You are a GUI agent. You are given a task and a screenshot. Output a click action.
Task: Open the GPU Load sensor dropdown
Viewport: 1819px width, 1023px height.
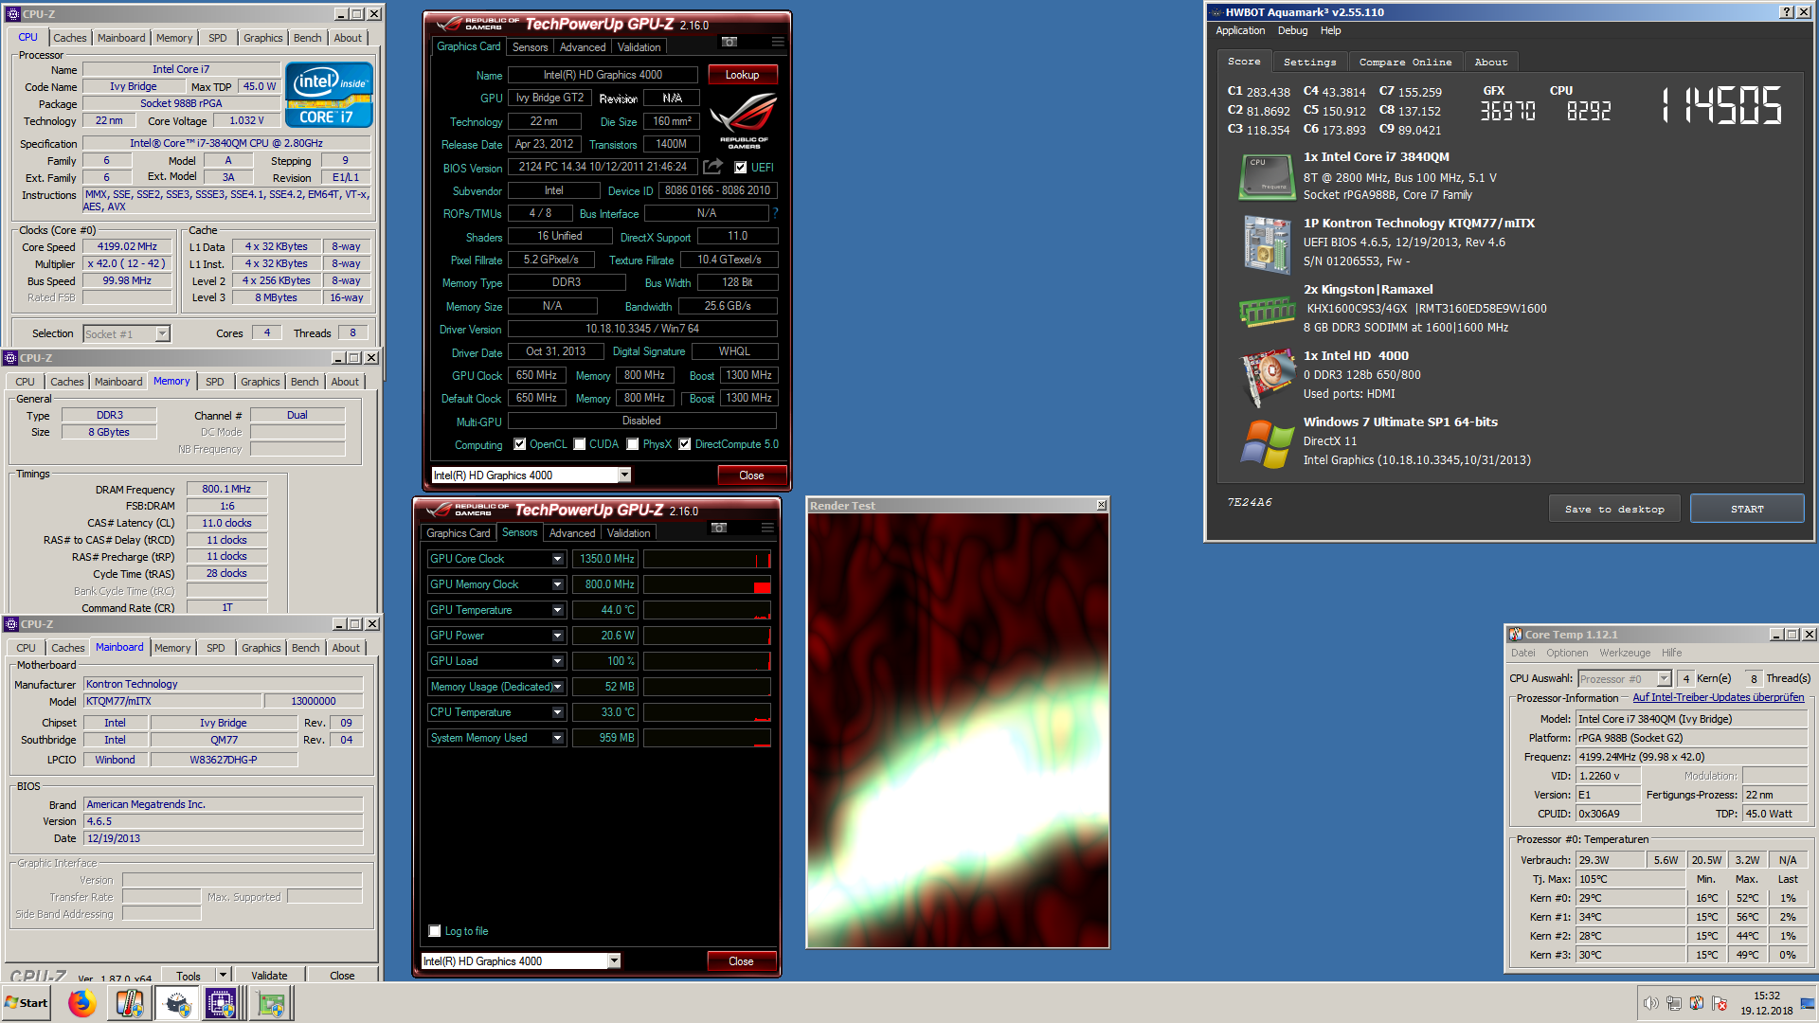(x=557, y=661)
